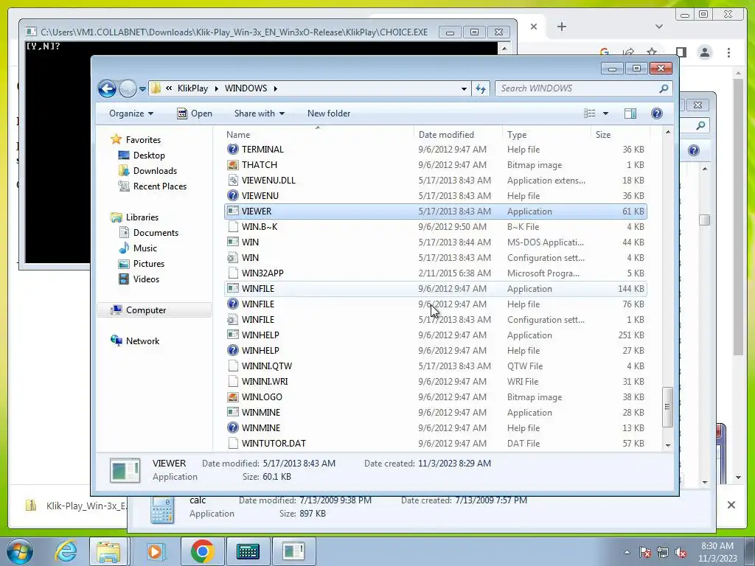The width and height of the screenshot is (755, 566).
Task: Open Google Chrome from taskbar
Action: coord(202,551)
